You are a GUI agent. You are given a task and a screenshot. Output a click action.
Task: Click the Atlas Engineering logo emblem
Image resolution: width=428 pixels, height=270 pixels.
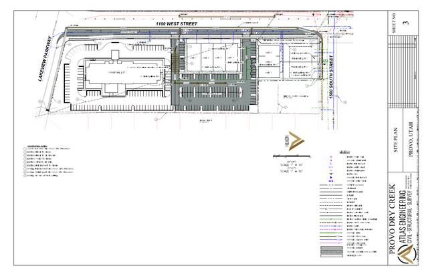(x=406, y=254)
